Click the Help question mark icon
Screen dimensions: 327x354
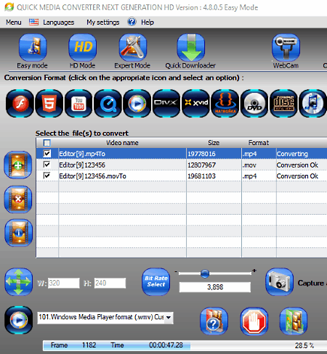coord(132,22)
